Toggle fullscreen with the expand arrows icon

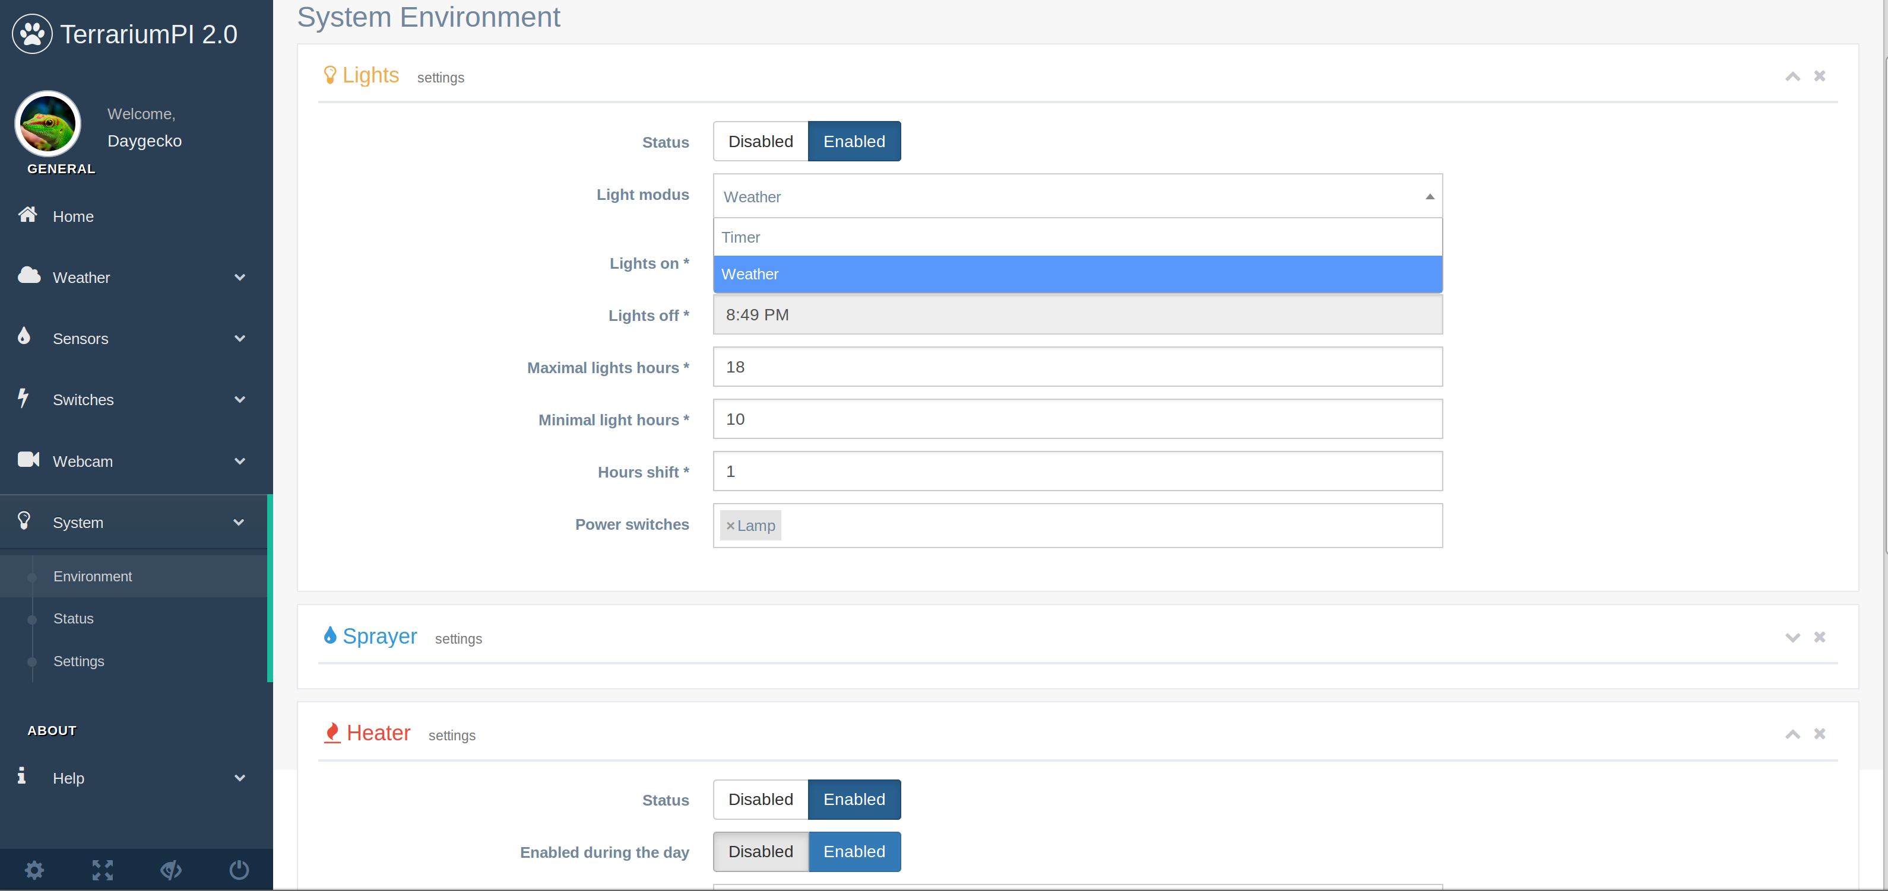pos(103,870)
